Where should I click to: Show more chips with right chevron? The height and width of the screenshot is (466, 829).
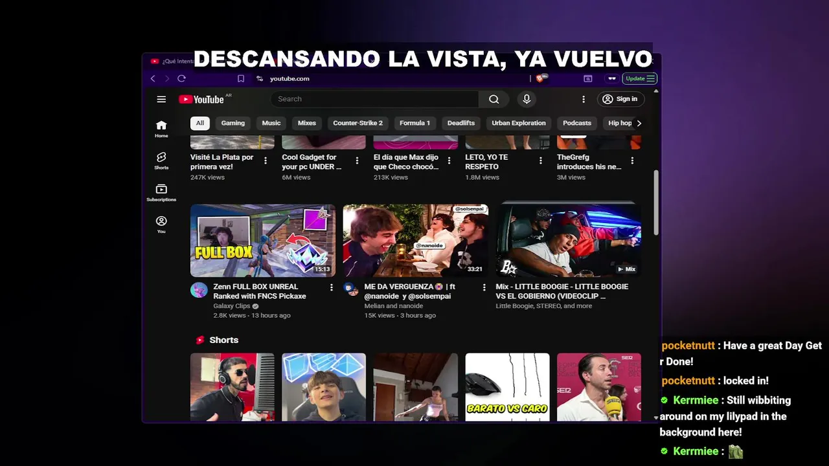click(x=639, y=123)
